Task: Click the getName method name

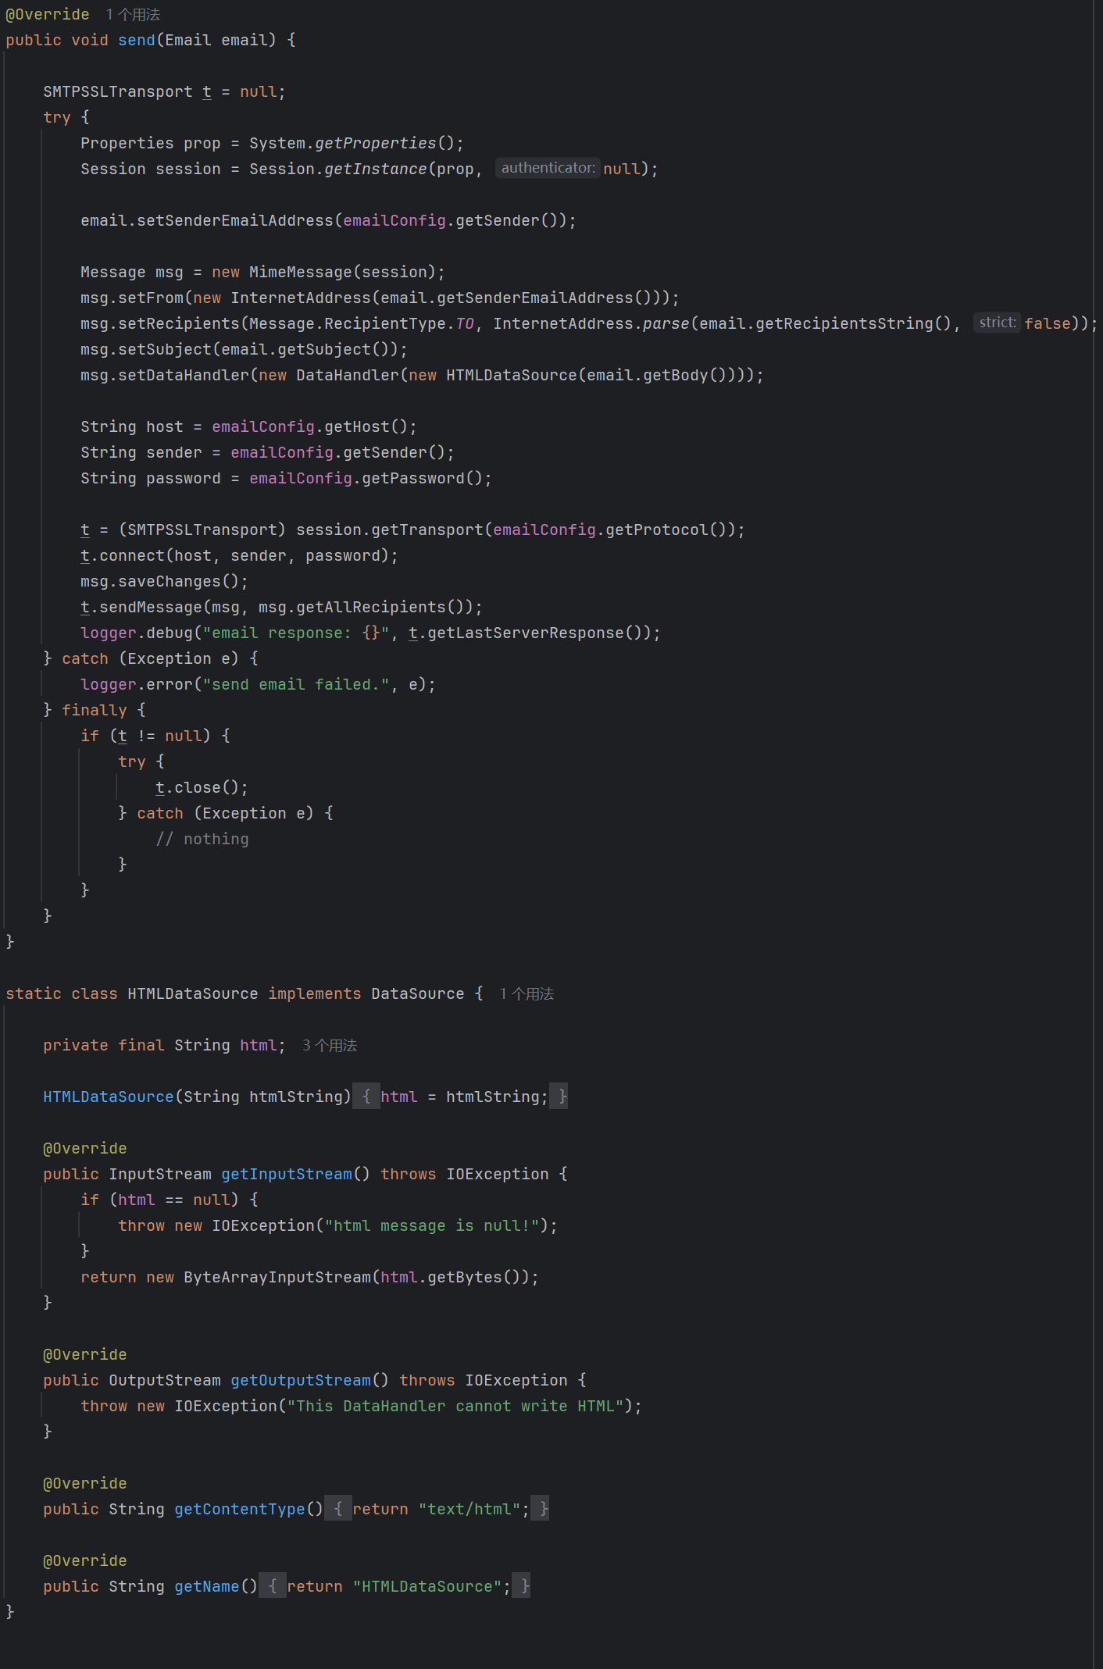Action: point(207,1586)
